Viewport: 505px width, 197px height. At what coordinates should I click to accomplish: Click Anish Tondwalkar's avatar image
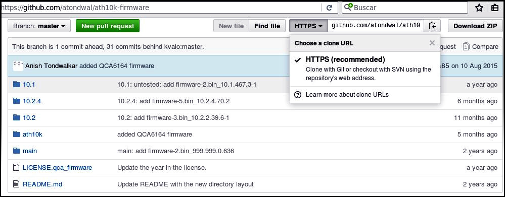pyautogui.click(x=18, y=66)
